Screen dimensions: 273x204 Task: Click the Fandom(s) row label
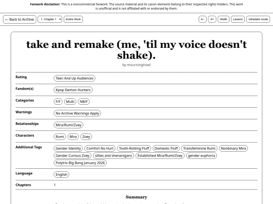point(24,89)
